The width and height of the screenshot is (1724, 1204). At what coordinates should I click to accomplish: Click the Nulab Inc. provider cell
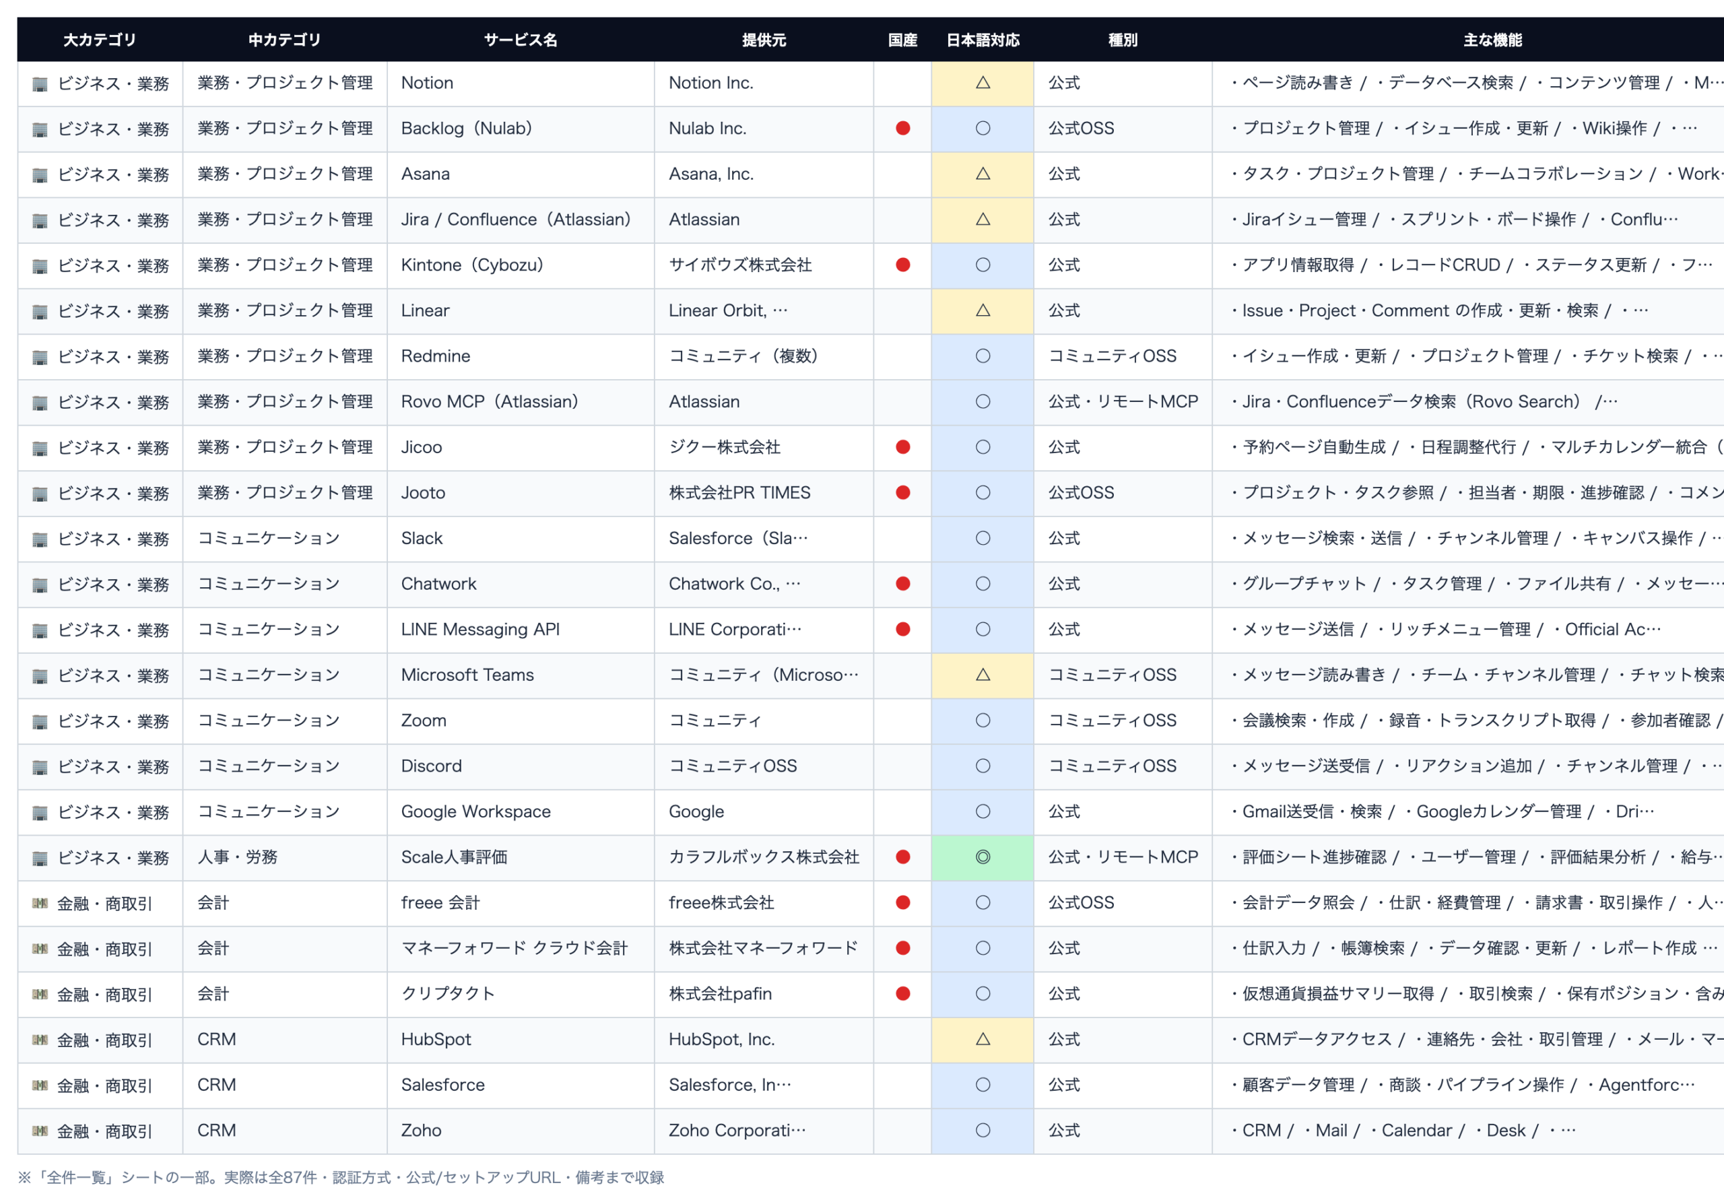[x=764, y=129]
